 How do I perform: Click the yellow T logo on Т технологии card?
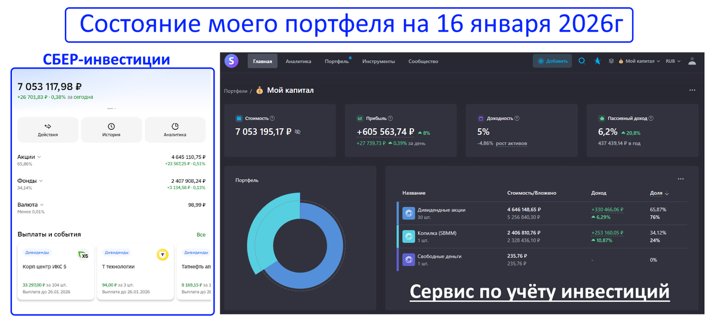(162, 254)
